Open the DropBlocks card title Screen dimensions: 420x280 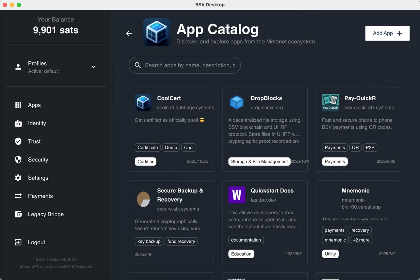[266, 98]
